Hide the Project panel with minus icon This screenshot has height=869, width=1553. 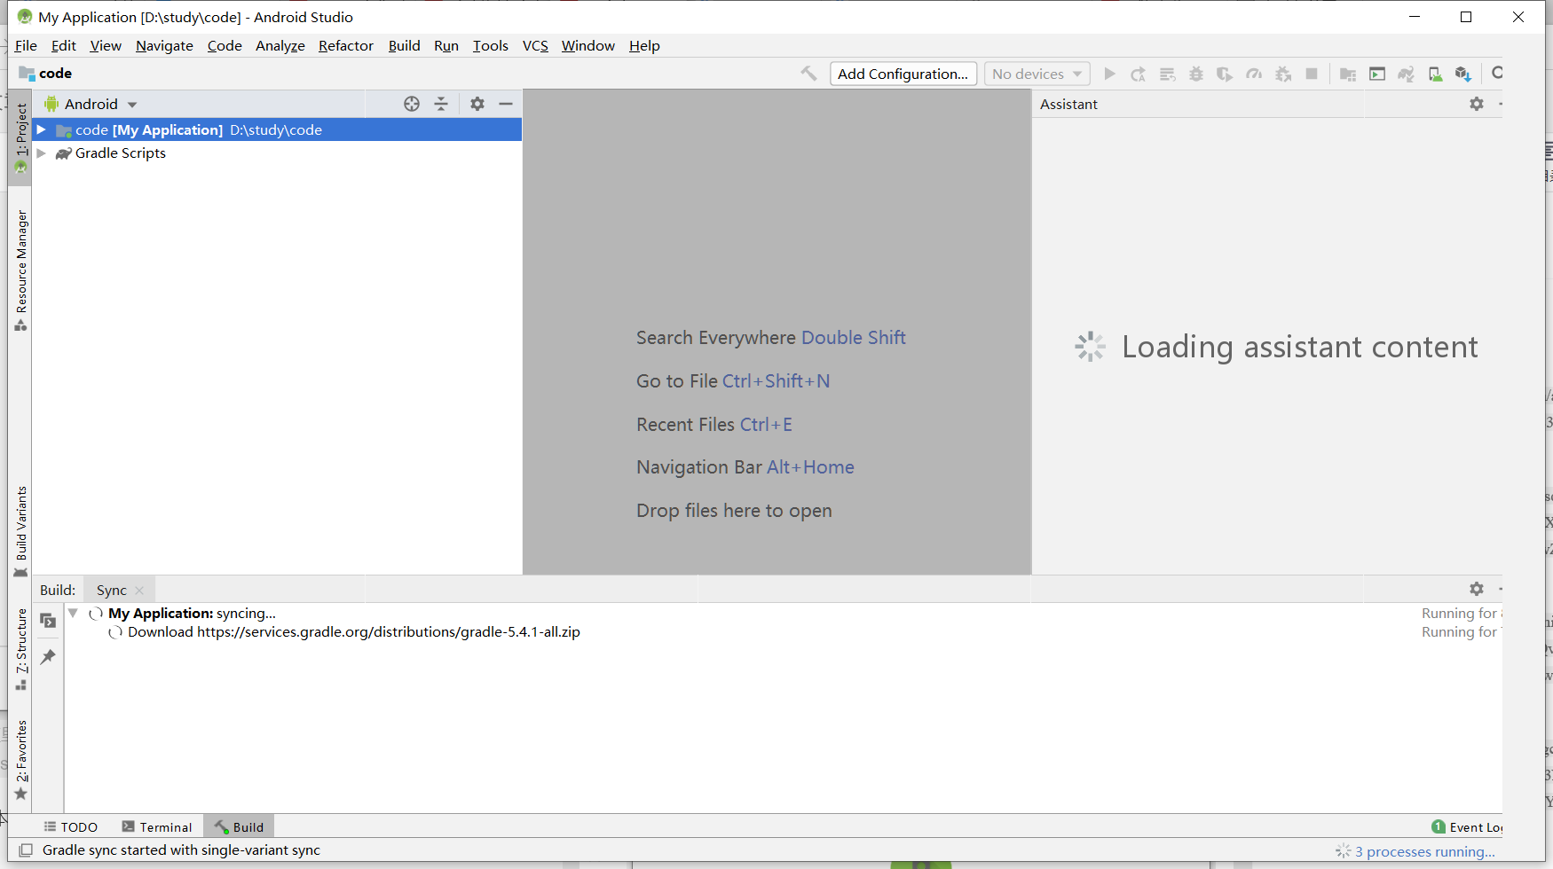[506, 104]
